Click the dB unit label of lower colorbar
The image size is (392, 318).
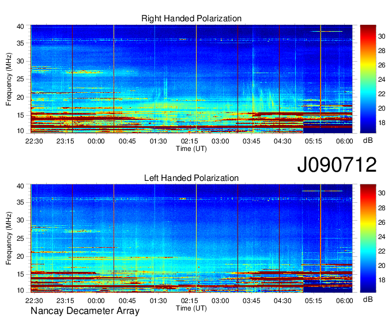coord(368,299)
